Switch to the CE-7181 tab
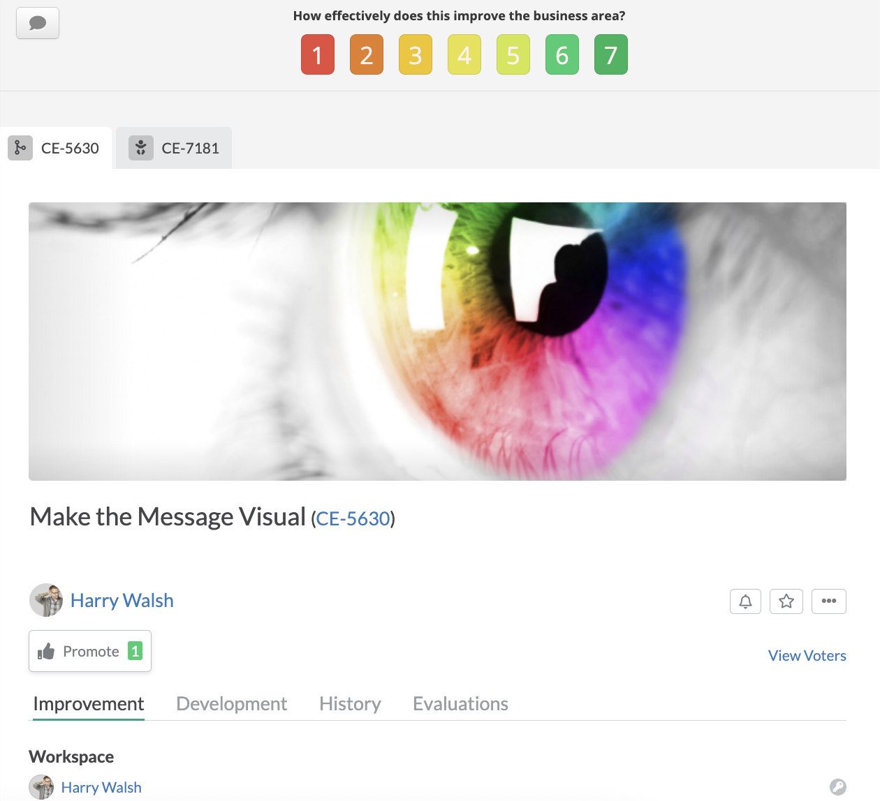Viewport: 880px width, 801px height. [x=174, y=148]
